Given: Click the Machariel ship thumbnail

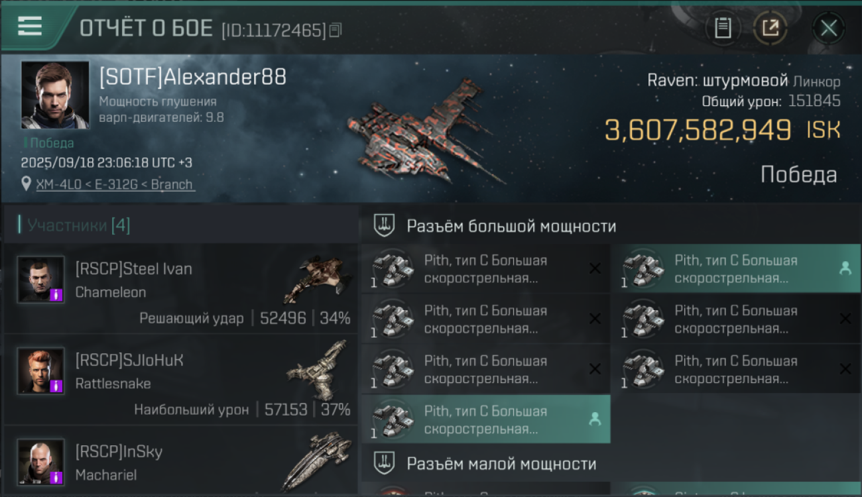Looking at the screenshot, I should point(317,459).
